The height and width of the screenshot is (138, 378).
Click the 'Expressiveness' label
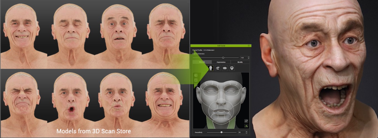tap(198, 54)
